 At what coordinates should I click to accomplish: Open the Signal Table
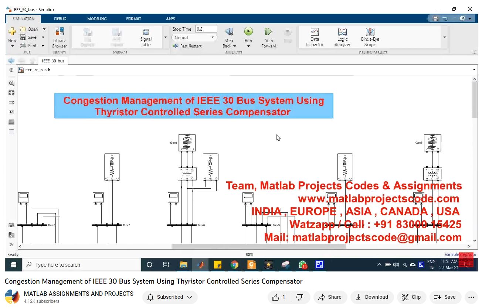(146, 37)
